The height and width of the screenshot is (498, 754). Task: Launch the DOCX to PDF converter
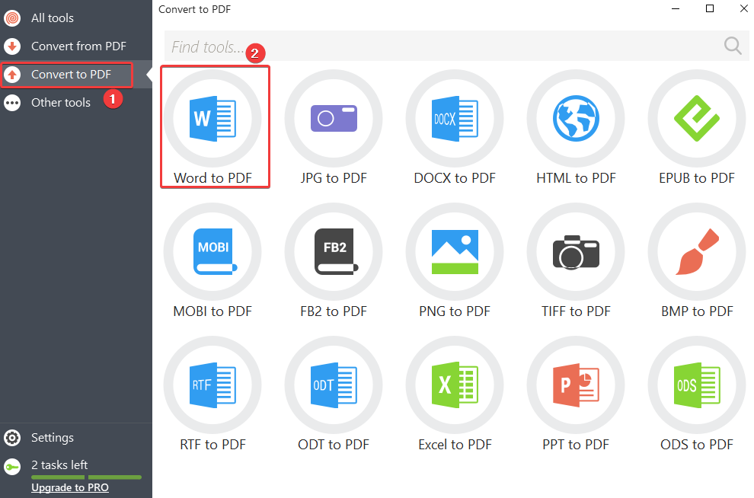[x=455, y=127]
